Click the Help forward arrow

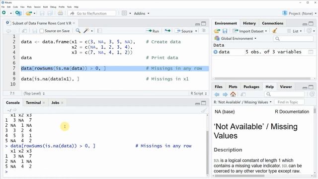(225, 94)
